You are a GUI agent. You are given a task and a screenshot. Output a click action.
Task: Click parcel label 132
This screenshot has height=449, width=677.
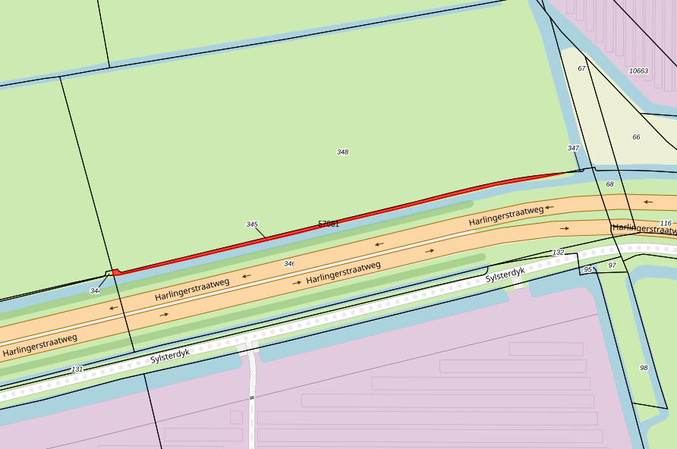click(558, 252)
